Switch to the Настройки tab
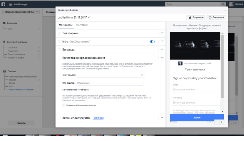244x141 pixels. pos(82,25)
